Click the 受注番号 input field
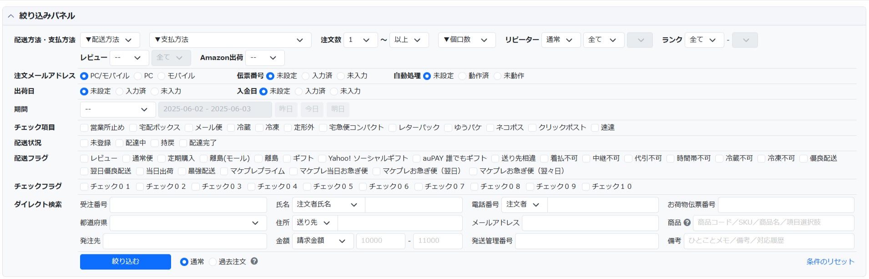 click(188, 205)
